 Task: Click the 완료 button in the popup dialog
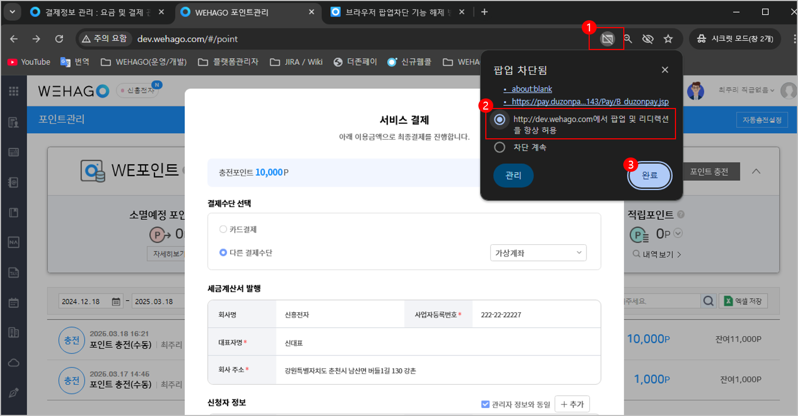650,176
